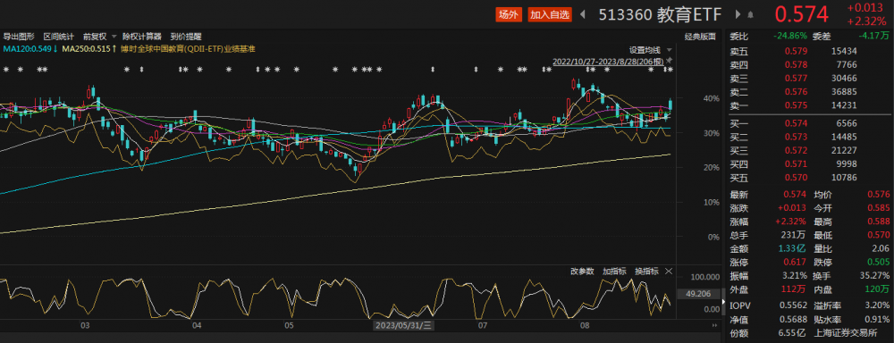Click the 贴水率 value 0.91%
894x343 pixels.
pyautogui.click(x=877, y=320)
